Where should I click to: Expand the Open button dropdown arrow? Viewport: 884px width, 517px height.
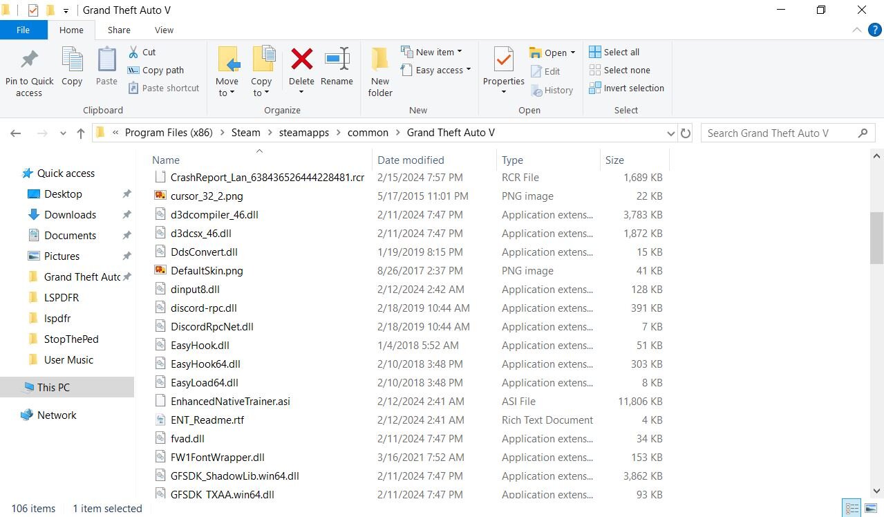tap(573, 53)
